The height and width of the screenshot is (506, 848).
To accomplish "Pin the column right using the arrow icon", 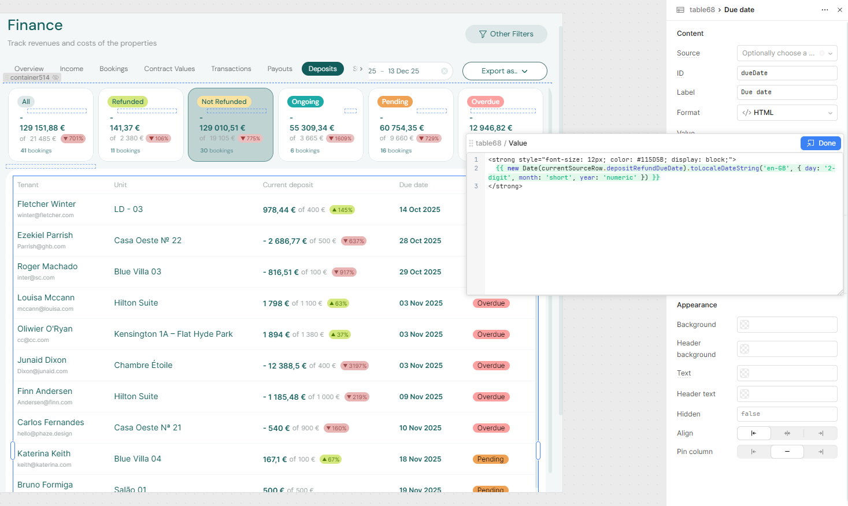I will pyautogui.click(x=820, y=451).
